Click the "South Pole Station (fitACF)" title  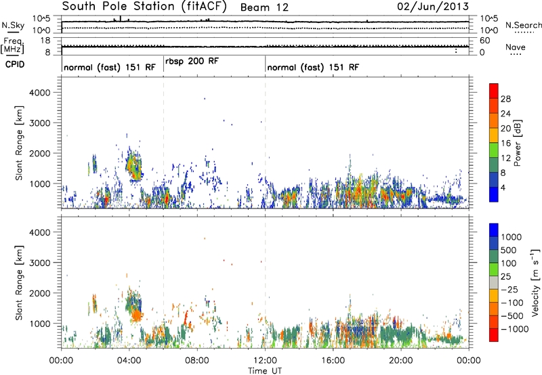tap(144, 7)
